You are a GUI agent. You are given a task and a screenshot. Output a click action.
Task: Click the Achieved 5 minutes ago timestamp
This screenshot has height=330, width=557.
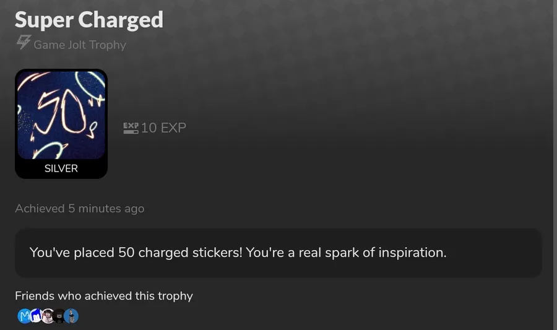click(80, 209)
